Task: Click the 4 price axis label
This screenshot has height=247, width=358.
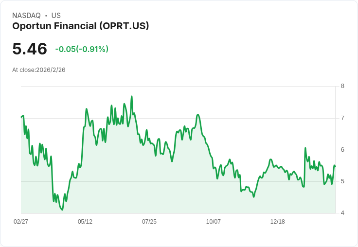Action: [342, 213]
